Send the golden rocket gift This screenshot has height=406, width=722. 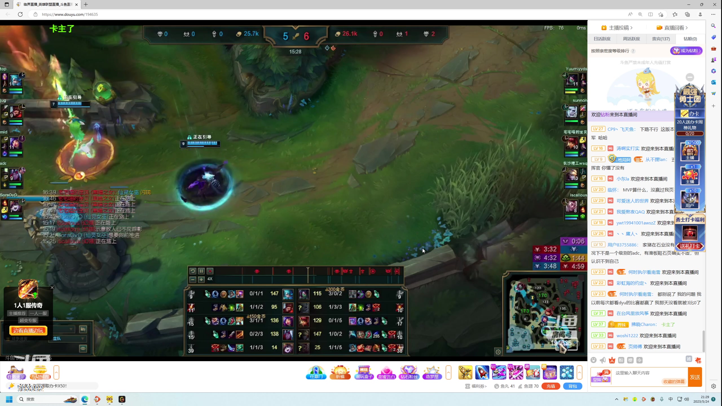(x=465, y=372)
